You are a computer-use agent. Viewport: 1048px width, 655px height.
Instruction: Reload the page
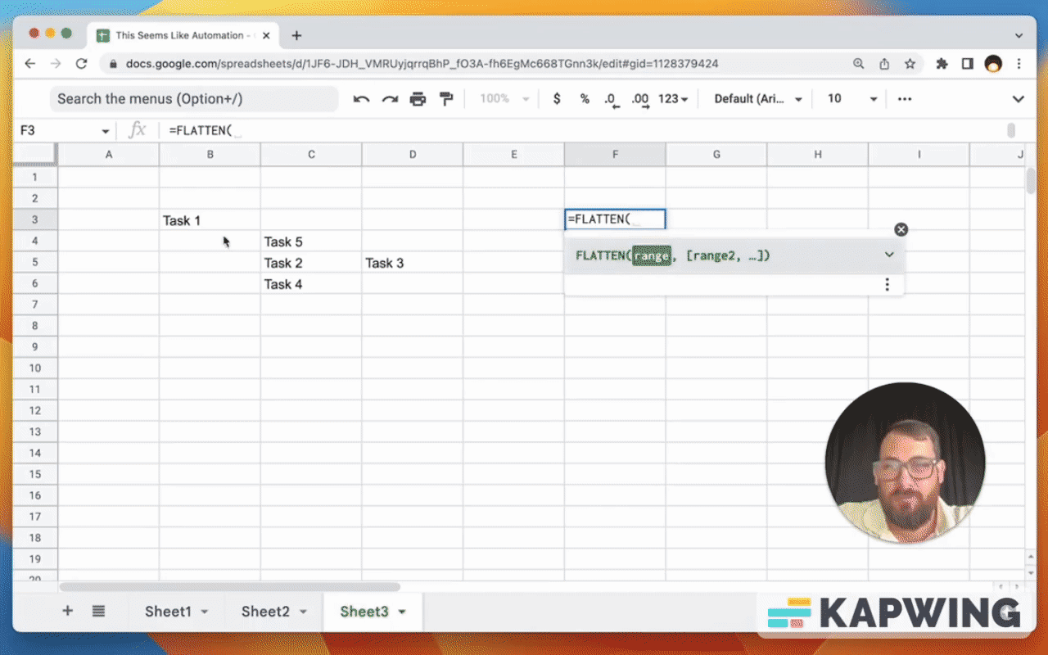(81, 63)
